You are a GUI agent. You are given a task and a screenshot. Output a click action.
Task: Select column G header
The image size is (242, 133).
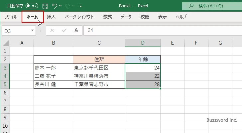coord(220,43)
